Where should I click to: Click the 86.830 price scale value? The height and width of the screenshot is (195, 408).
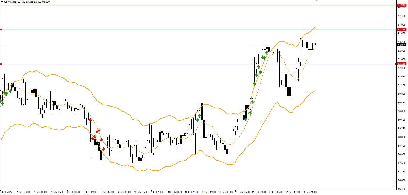point(402,180)
